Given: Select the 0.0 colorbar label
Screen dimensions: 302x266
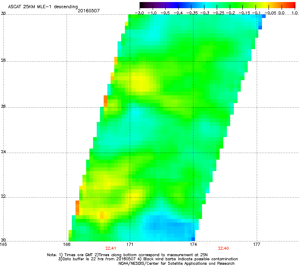Looking at the screenshot, I should pyautogui.click(x=282, y=13).
